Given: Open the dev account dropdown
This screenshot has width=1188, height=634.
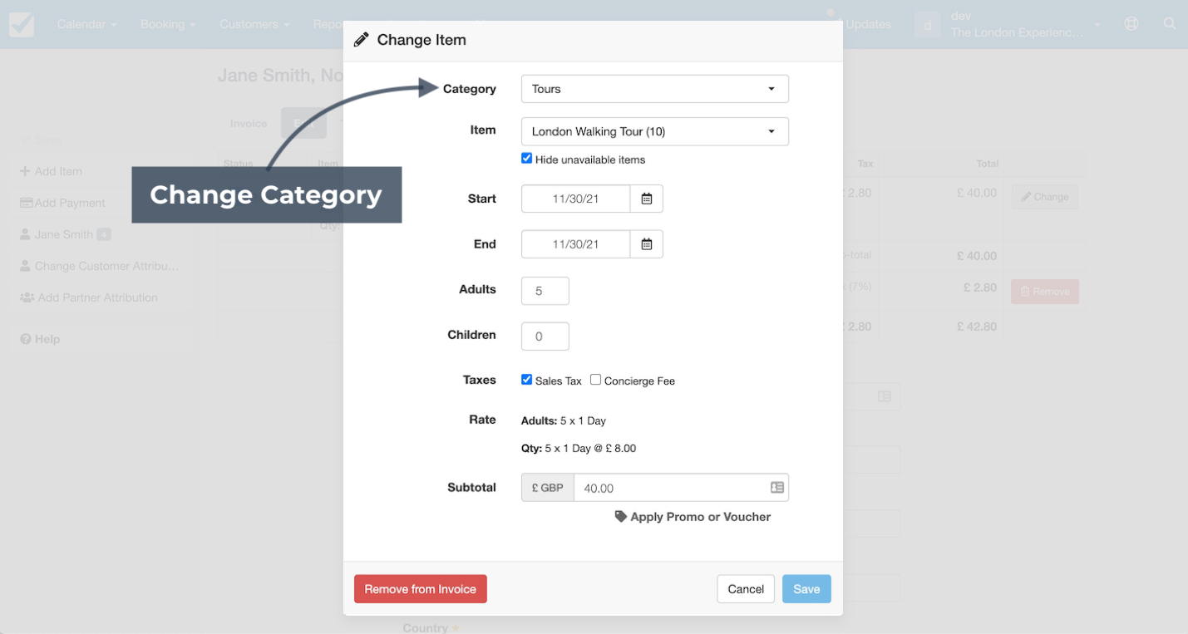Looking at the screenshot, I should 1009,24.
